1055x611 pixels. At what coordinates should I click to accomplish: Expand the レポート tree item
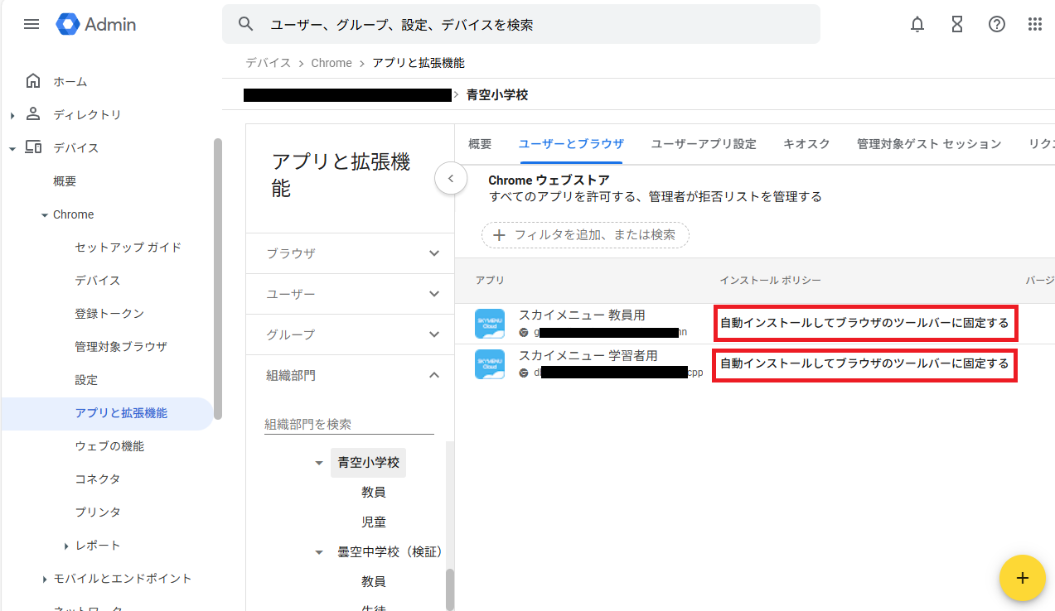click(x=66, y=546)
